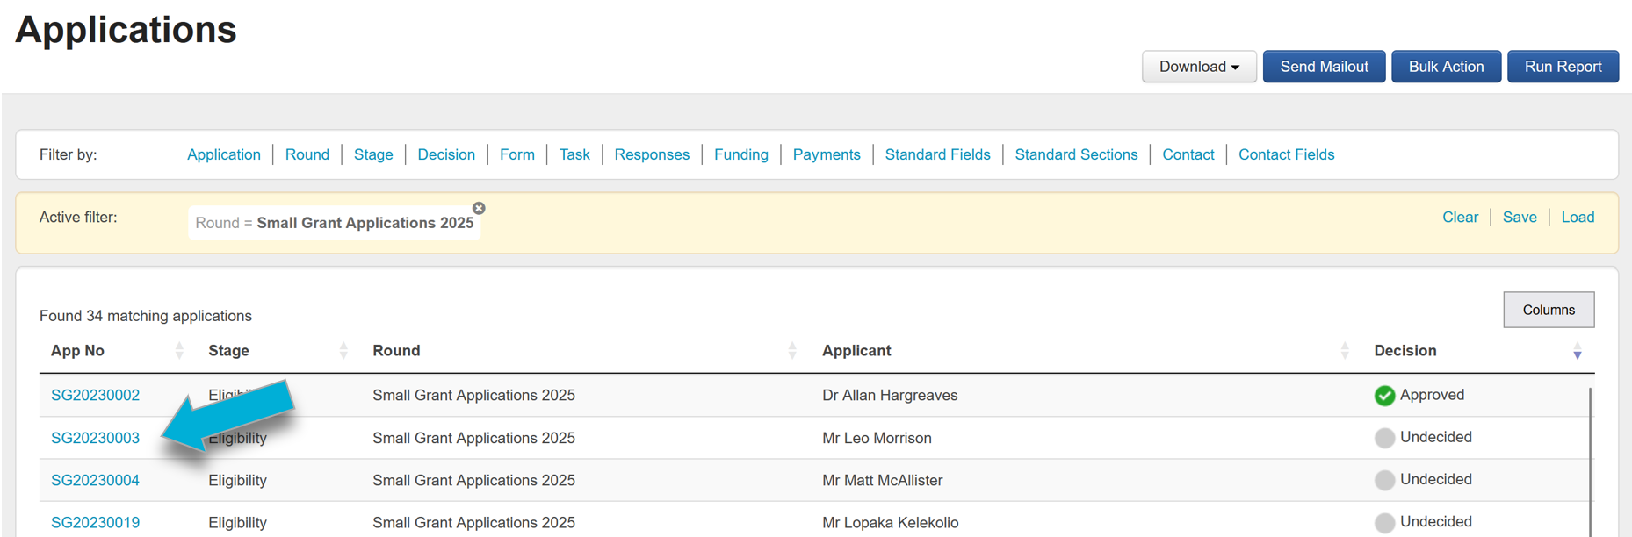Sort table by Applicant column arrows
Image resolution: width=1632 pixels, height=537 pixels.
coord(1345,351)
